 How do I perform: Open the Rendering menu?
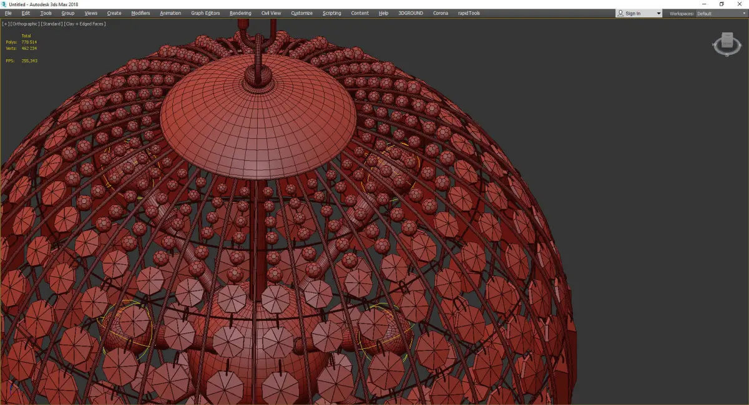(240, 13)
